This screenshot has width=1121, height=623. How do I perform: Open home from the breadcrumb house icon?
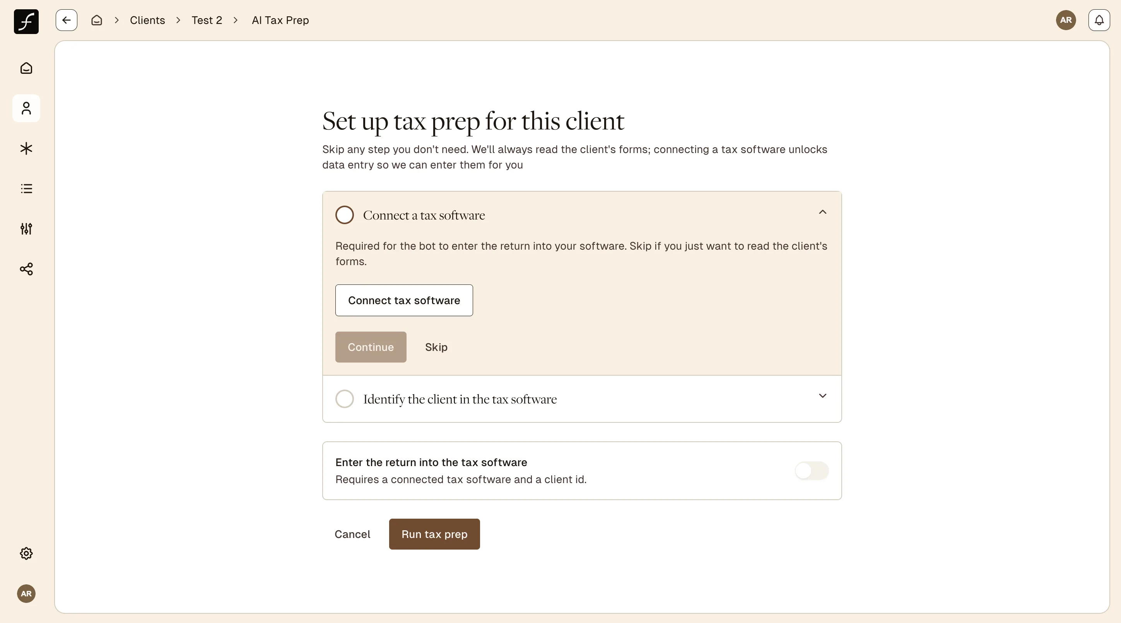[x=97, y=20]
